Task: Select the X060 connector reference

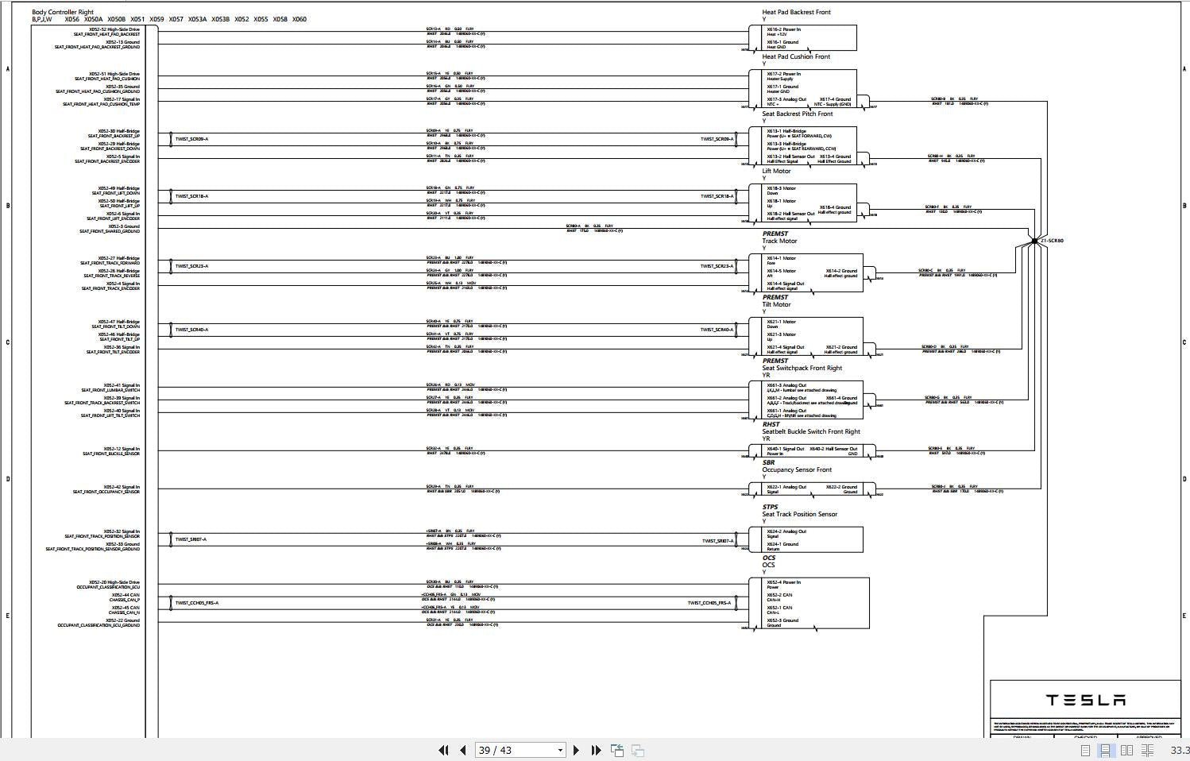Action: point(299,19)
